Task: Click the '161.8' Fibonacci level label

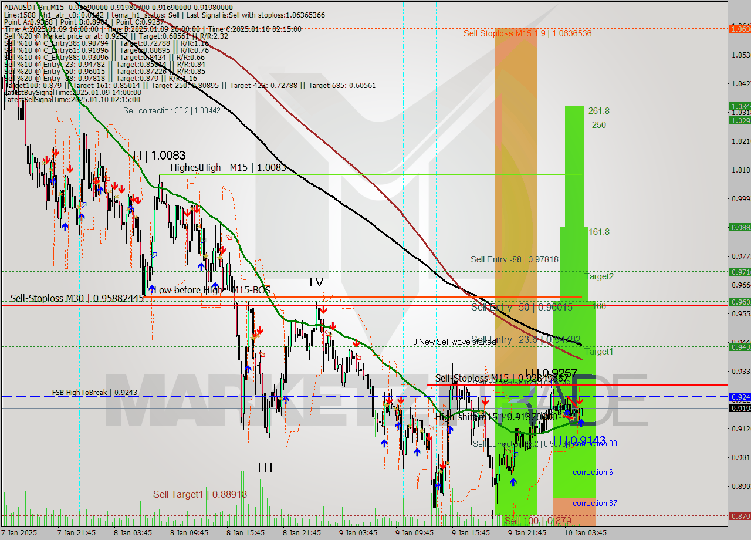Action: (x=599, y=231)
